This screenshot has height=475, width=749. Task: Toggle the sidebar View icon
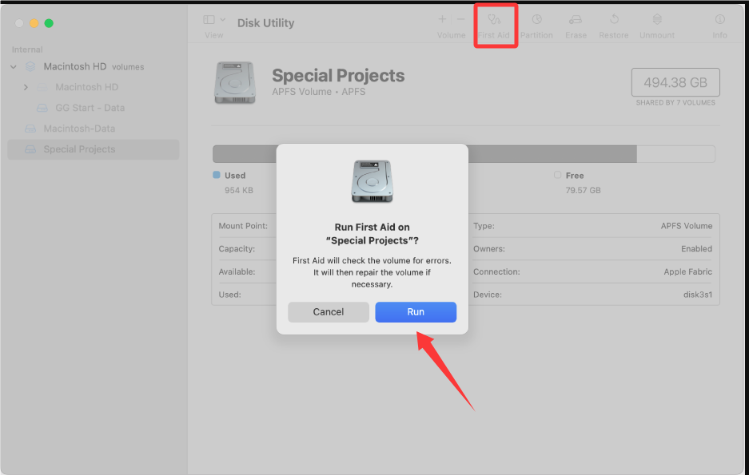[x=209, y=19]
